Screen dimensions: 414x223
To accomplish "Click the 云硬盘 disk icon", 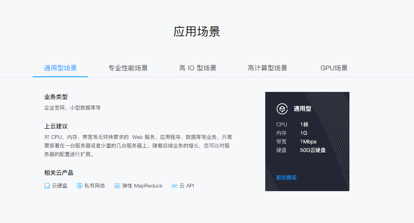I will coord(47,186).
